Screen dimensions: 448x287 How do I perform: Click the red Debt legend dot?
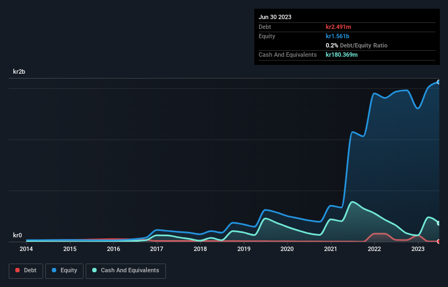coord(17,270)
